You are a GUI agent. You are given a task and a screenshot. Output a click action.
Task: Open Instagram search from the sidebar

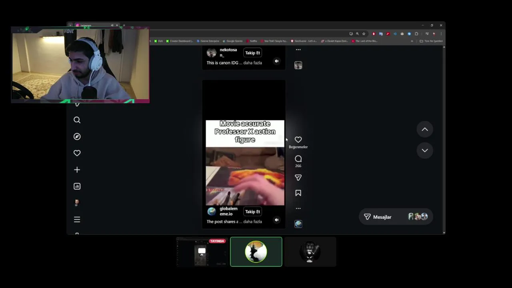tap(77, 120)
